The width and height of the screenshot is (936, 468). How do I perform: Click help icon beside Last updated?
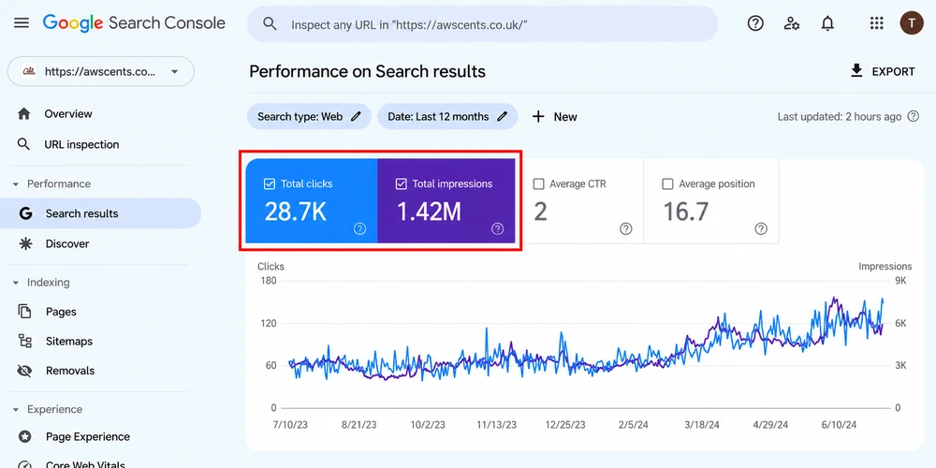pyautogui.click(x=914, y=116)
